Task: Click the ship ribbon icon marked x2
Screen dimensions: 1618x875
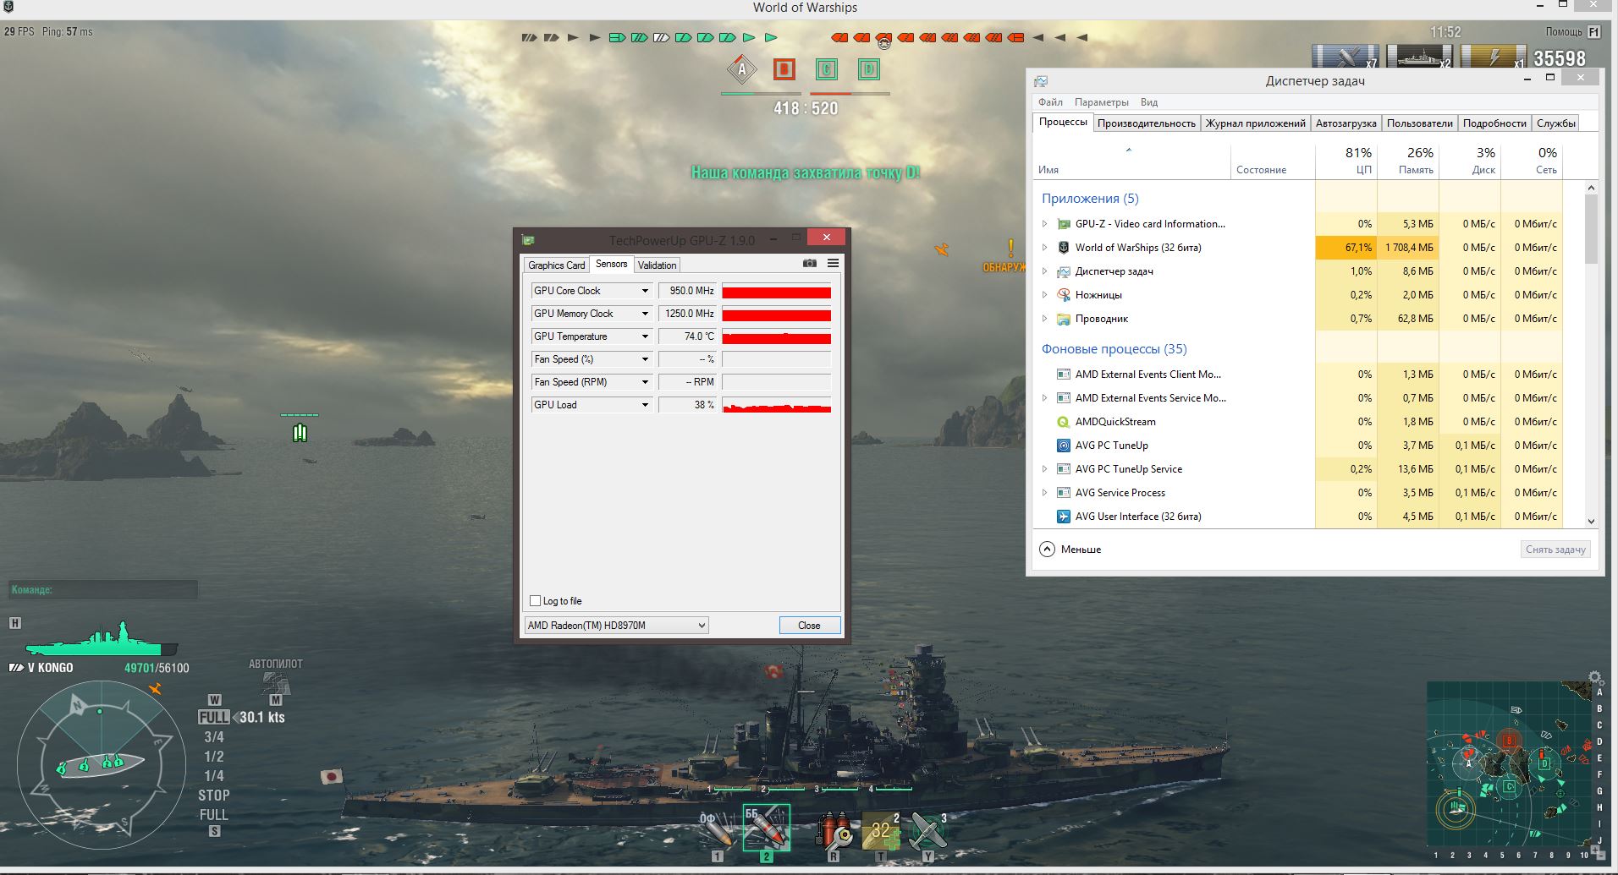Action: tap(1419, 57)
